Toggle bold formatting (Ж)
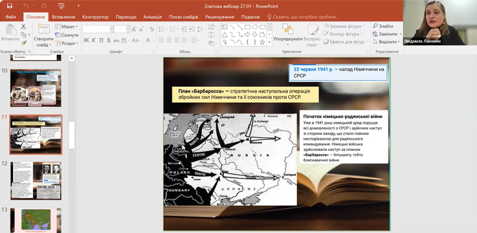 point(86,41)
